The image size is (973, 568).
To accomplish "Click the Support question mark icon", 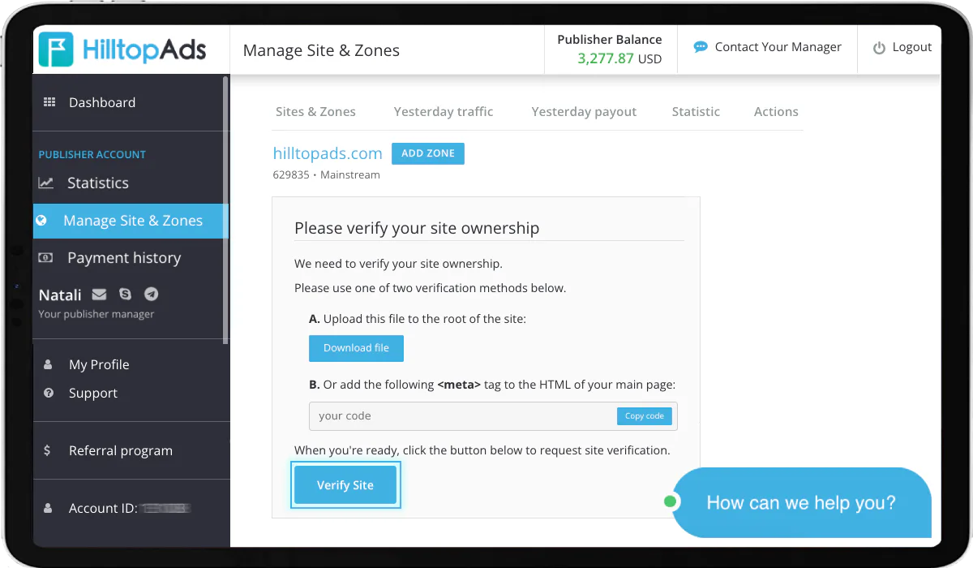I will [49, 393].
